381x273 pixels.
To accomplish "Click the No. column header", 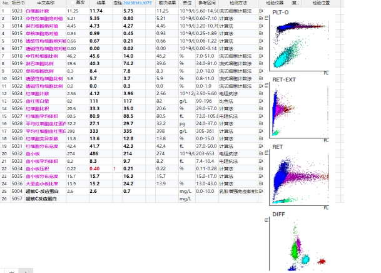I will point(6,3).
